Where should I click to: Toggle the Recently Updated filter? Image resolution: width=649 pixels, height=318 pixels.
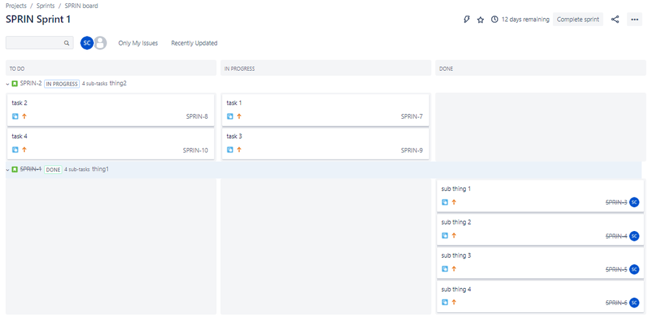(x=194, y=43)
